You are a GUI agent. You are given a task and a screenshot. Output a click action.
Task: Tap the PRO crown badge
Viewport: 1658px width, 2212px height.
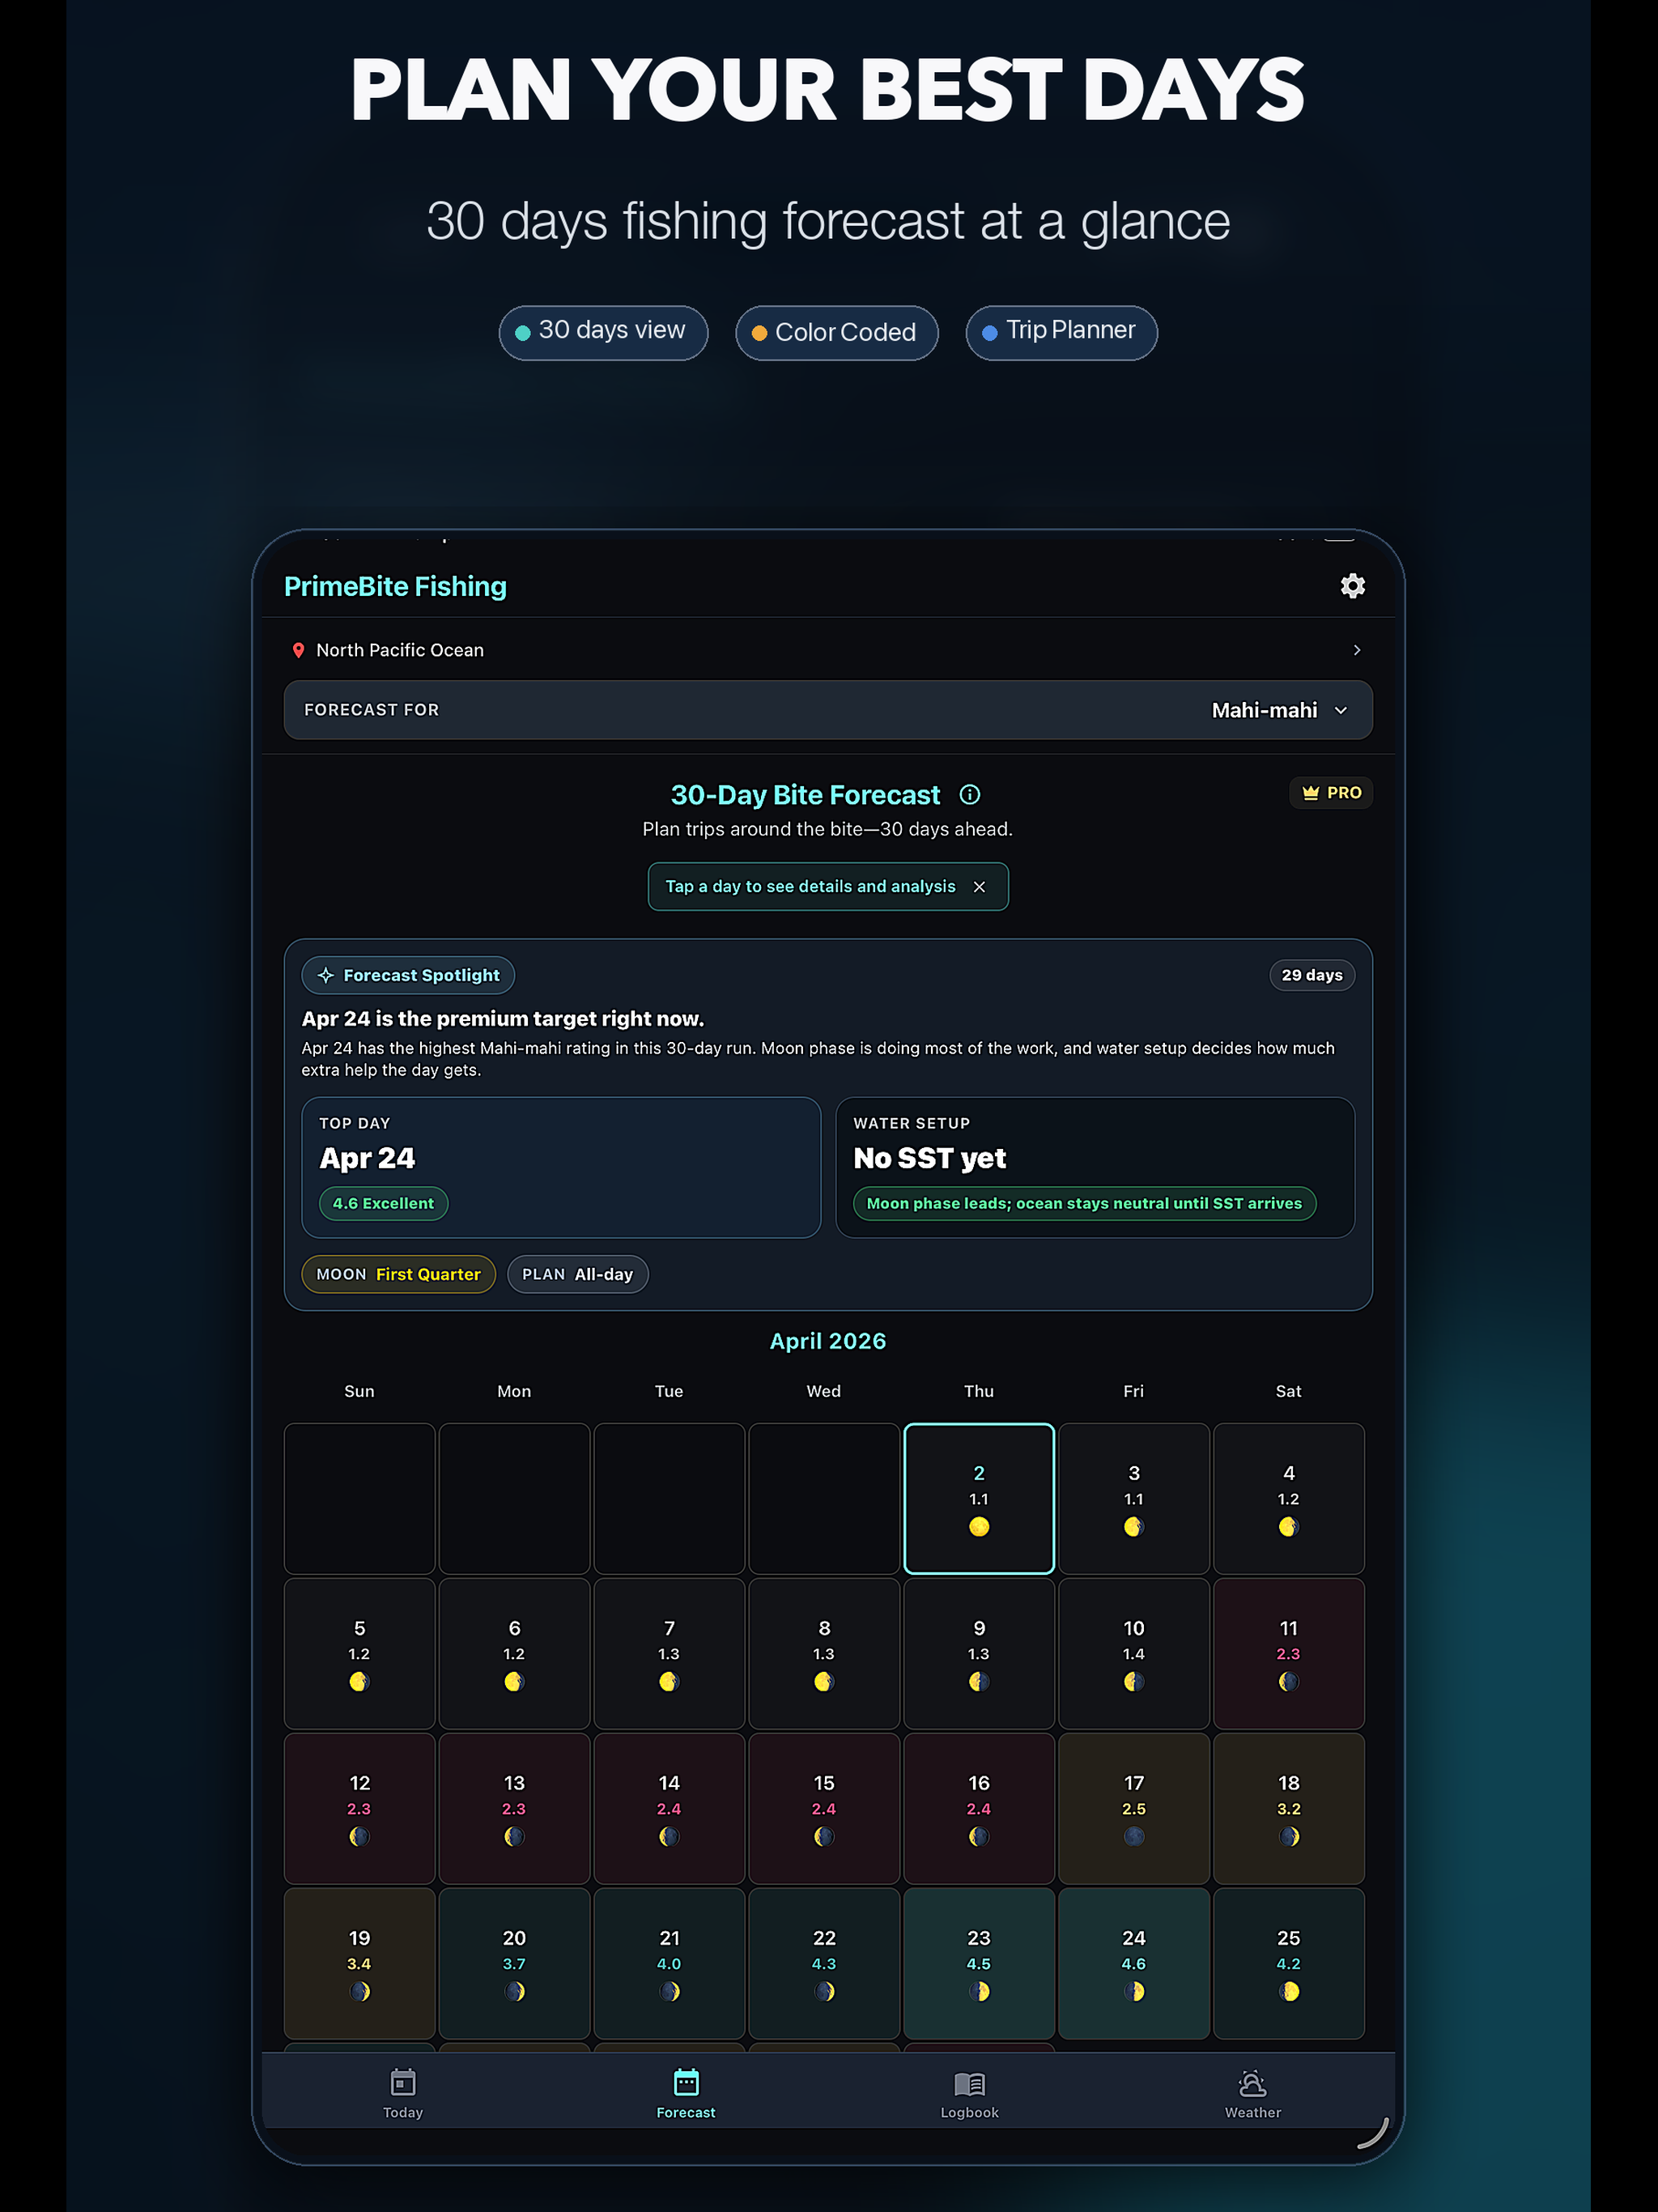[x=1331, y=793]
